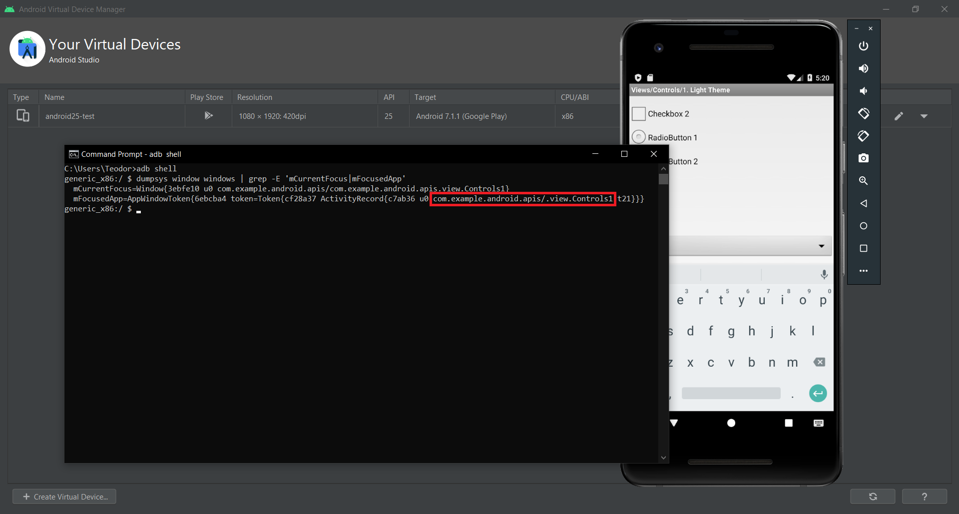
Task: Select RadioButton 1
Action: click(x=639, y=136)
